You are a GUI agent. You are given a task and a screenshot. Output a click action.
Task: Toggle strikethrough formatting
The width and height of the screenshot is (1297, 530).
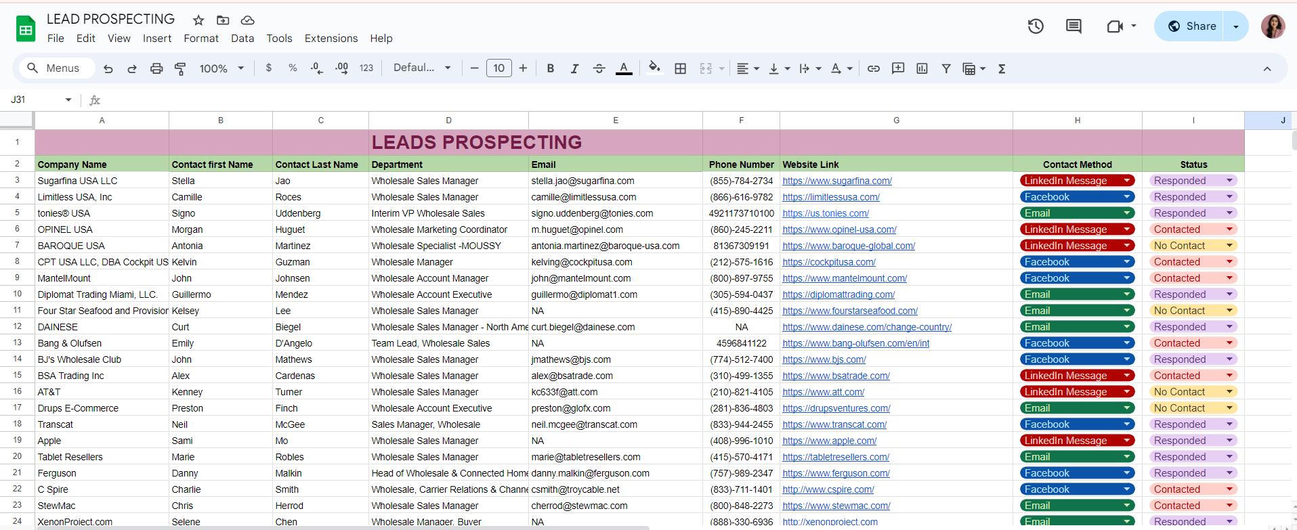599,68
